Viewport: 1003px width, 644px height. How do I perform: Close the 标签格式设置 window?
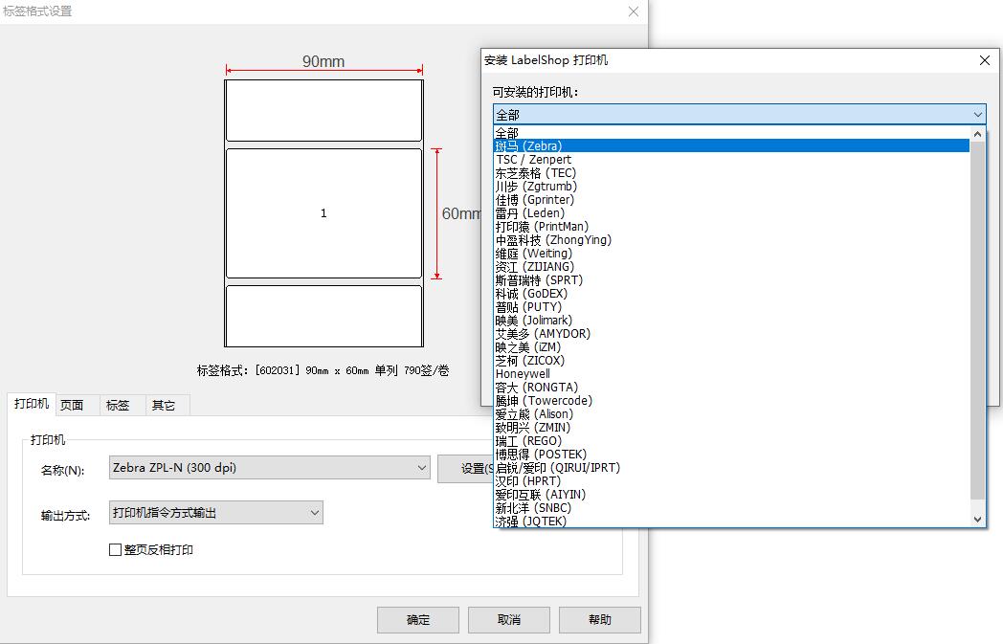click(x=633, y=11)
